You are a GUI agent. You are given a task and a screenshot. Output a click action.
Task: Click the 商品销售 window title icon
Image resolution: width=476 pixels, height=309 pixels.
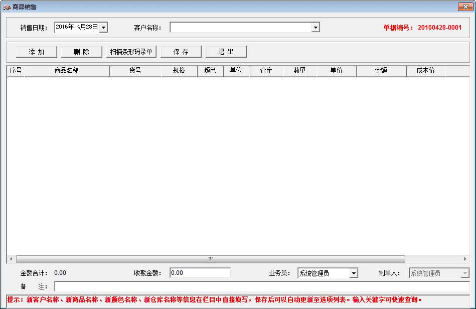7,7
